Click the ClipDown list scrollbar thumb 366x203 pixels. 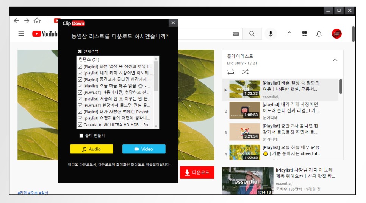pos(156,76)
